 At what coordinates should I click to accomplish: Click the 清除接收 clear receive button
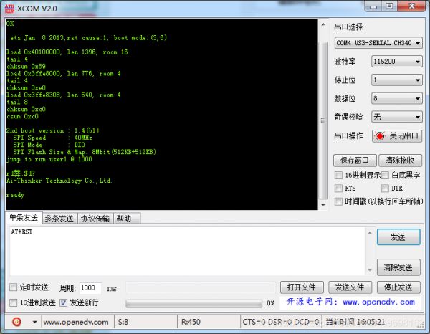click(398, 160)
